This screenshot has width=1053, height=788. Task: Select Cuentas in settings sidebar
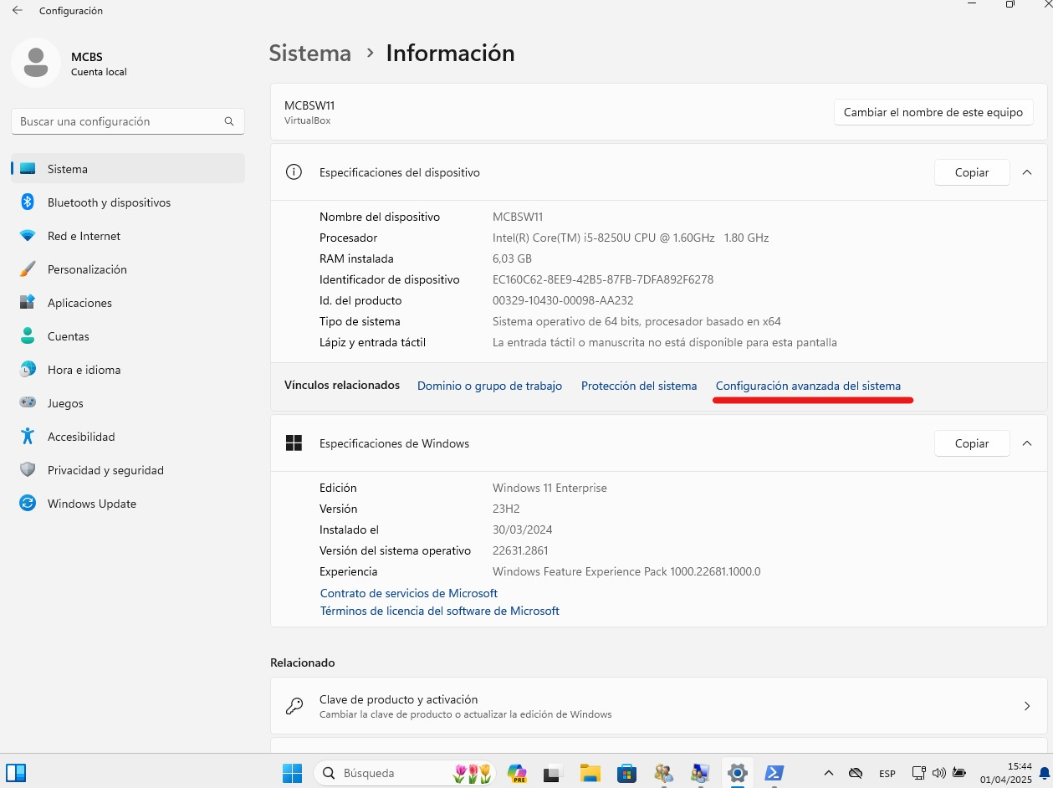[x=68, y=336]
